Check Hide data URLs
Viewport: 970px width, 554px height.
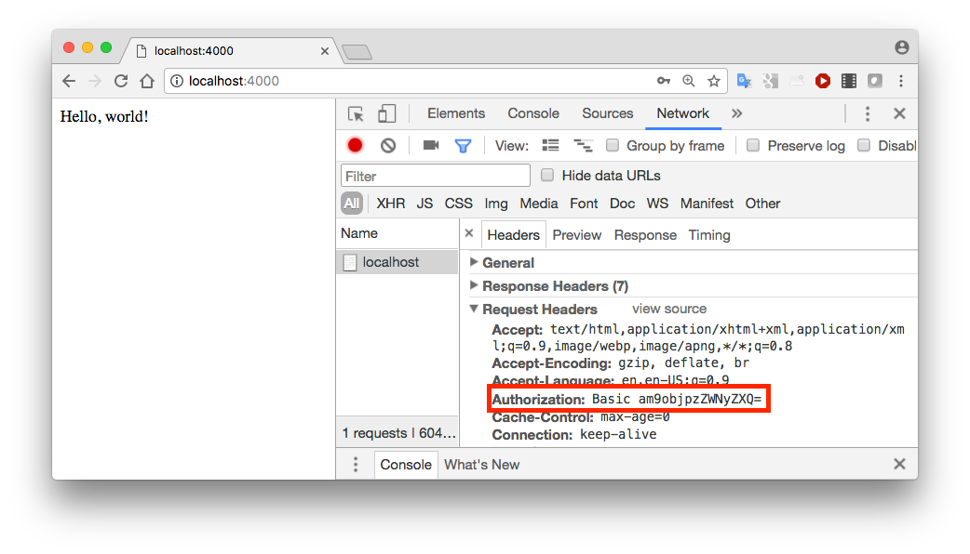547,175
